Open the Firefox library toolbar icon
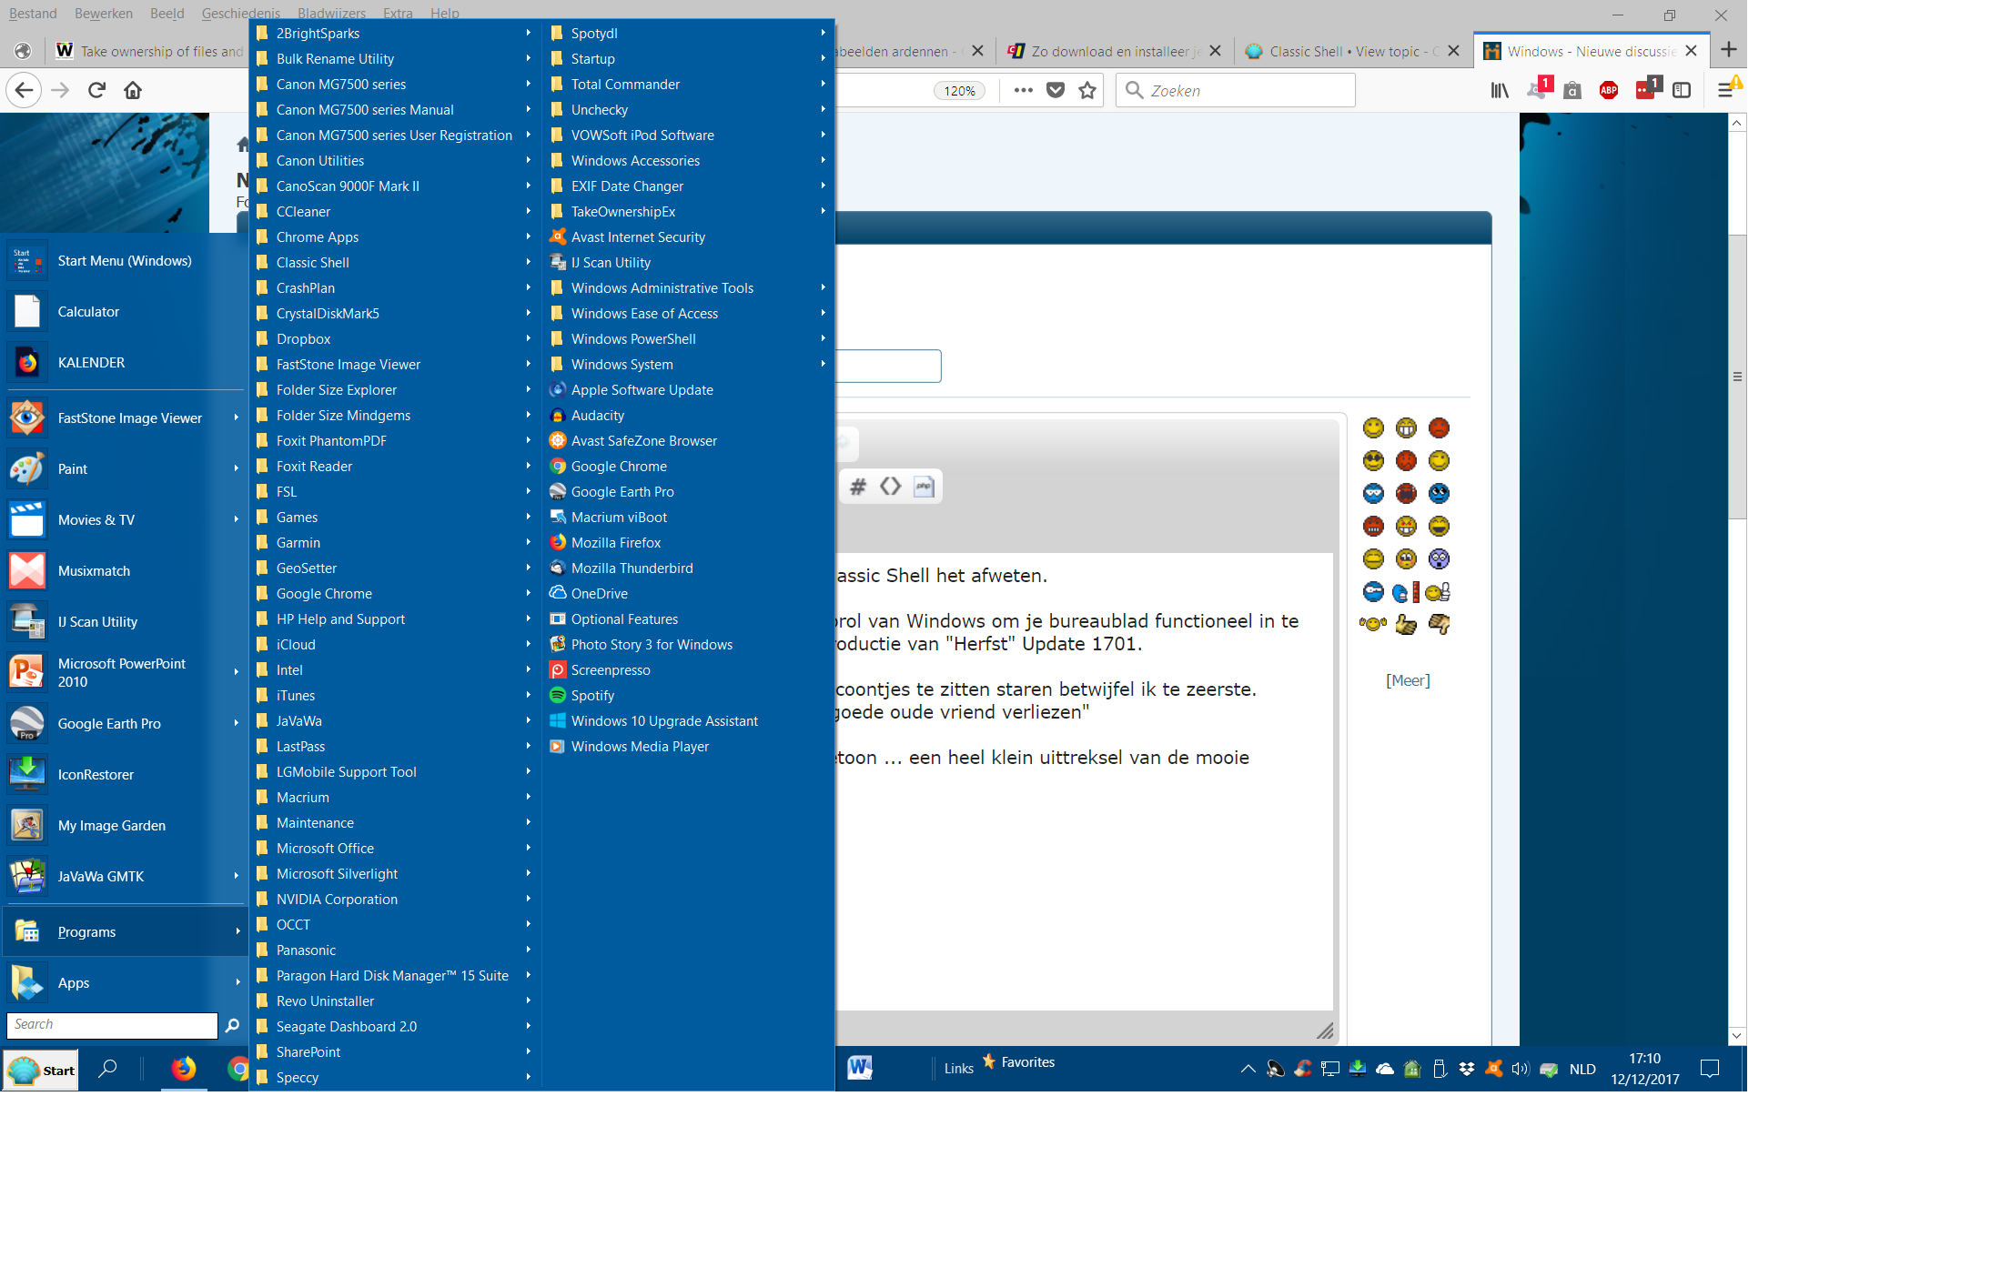Screen dimensions: 1991x1277 point(1500,90)
